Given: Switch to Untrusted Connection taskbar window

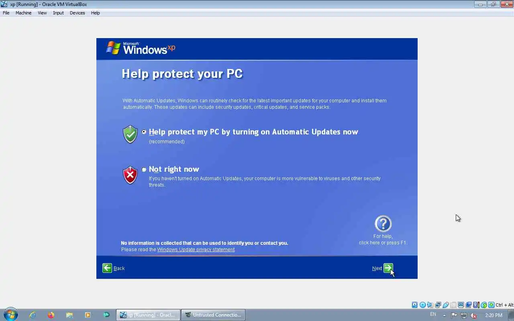Looking at the screenshot, I should coord(213,315).
